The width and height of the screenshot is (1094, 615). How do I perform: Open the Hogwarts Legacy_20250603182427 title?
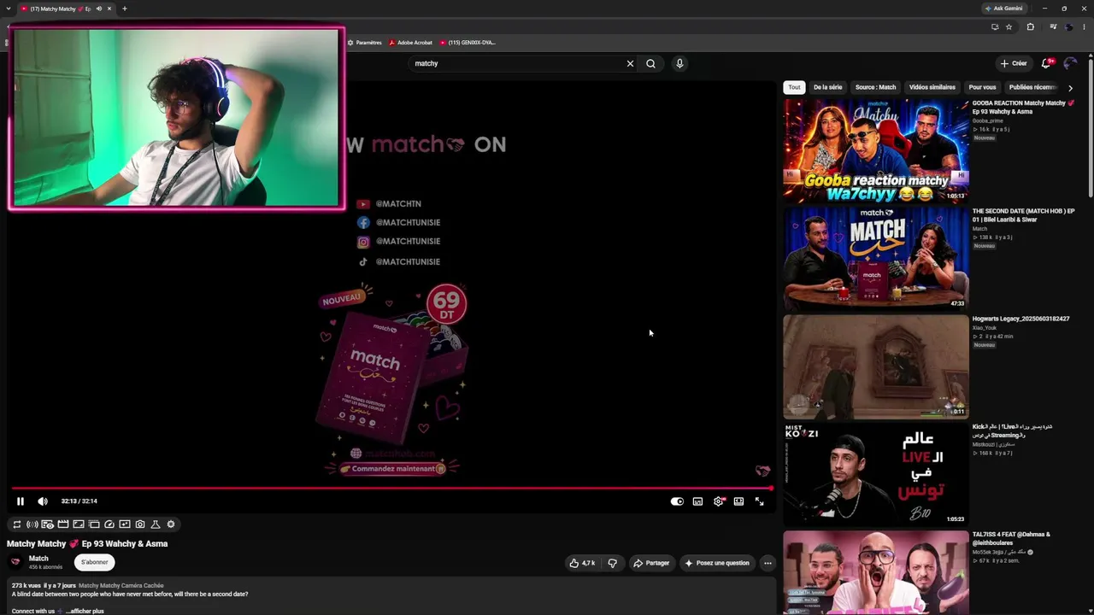(1020, 319)
